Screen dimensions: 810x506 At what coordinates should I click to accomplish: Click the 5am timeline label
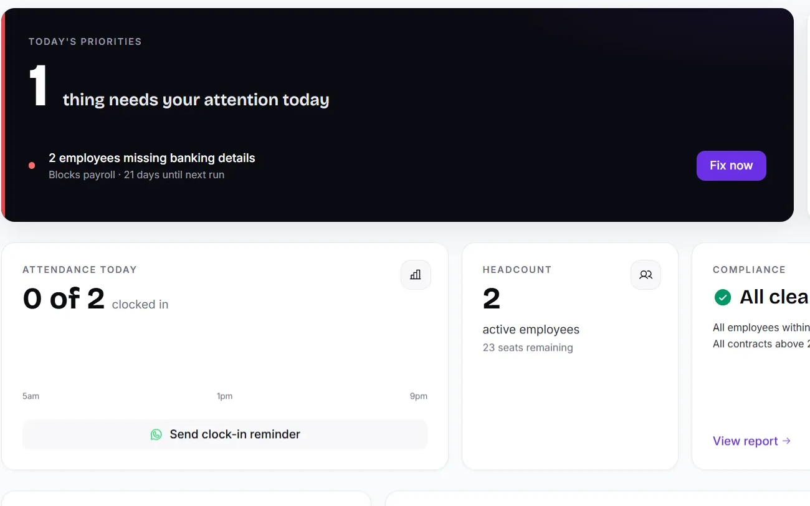(31, 396)
